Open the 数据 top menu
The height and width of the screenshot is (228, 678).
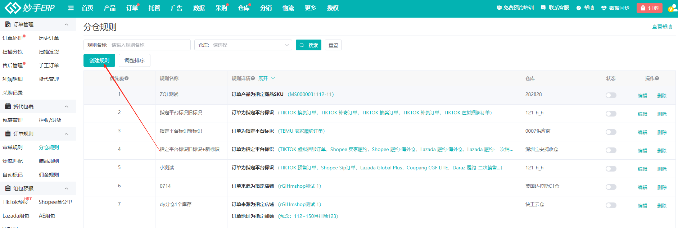pyautogui.click(x=199, y=8)
